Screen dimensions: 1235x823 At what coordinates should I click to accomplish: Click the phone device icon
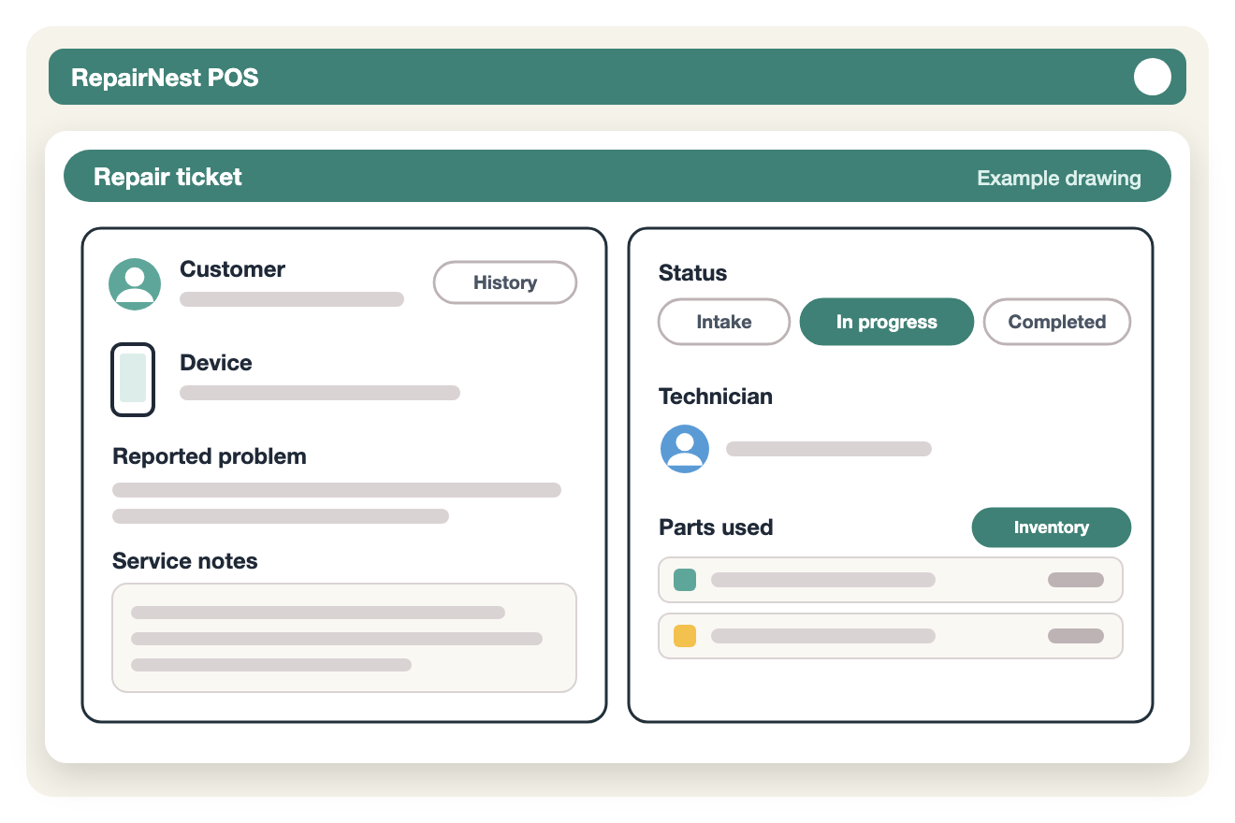coord(133,380)
